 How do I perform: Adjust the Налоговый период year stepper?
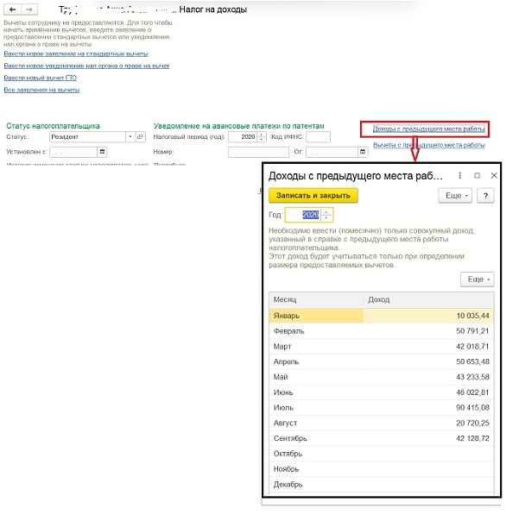[262, 137]
